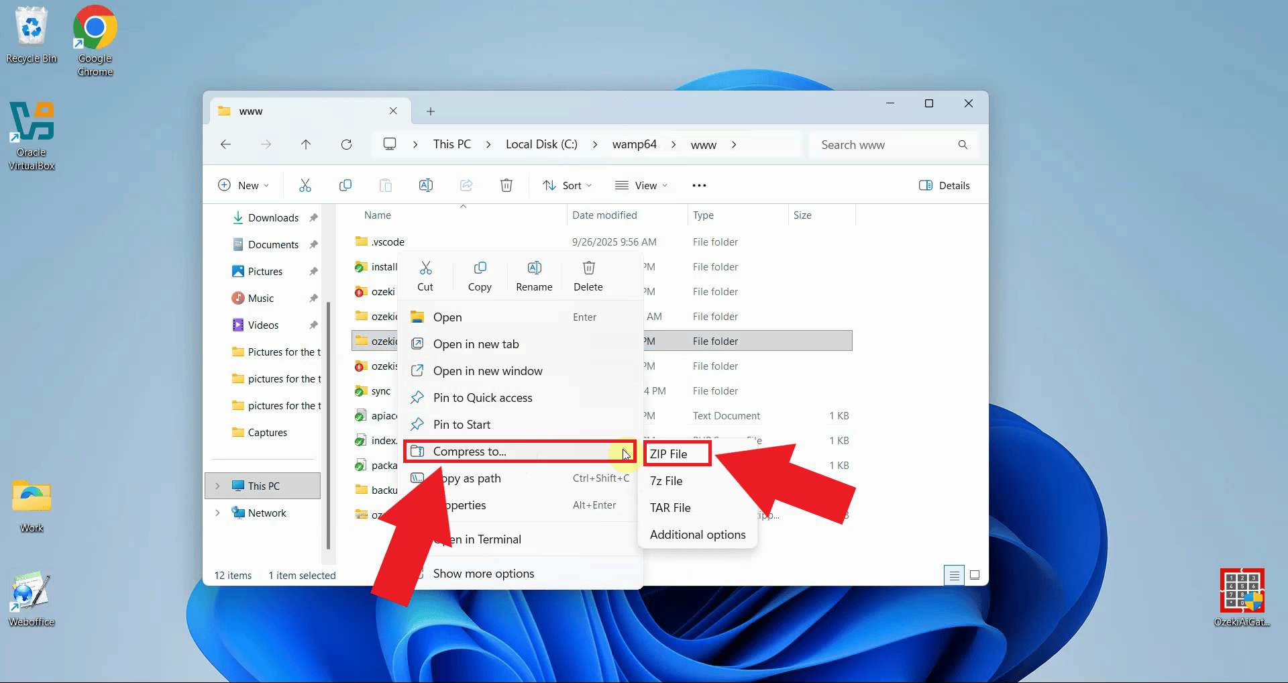Open a new Explorer tab with the plus icon

(430, 111)
